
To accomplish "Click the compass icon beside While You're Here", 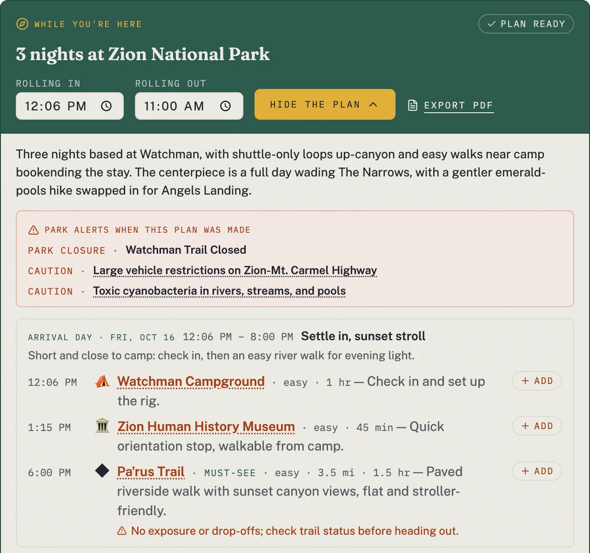I will [22, 24].
